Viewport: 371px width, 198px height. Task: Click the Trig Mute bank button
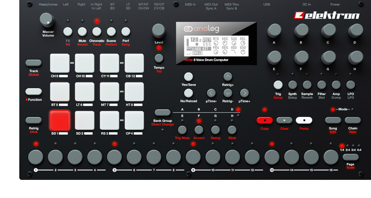[182, 130]
